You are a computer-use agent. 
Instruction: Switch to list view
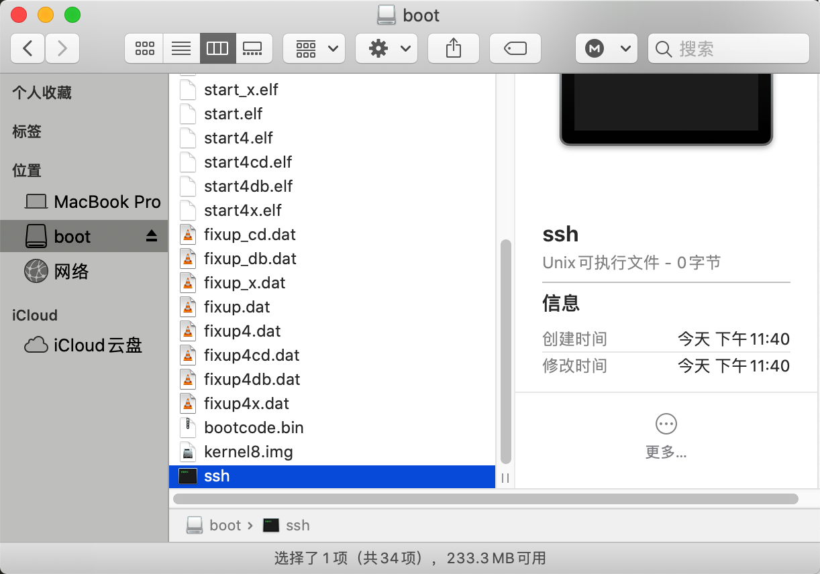181,48
